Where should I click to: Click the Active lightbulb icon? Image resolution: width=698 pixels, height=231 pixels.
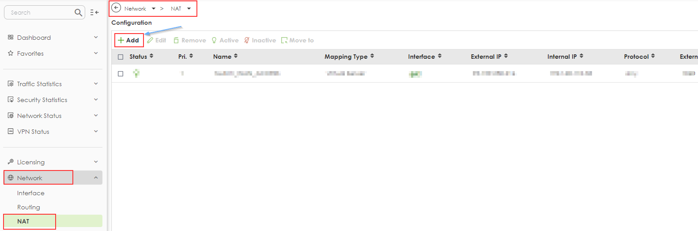pos(215,40)
